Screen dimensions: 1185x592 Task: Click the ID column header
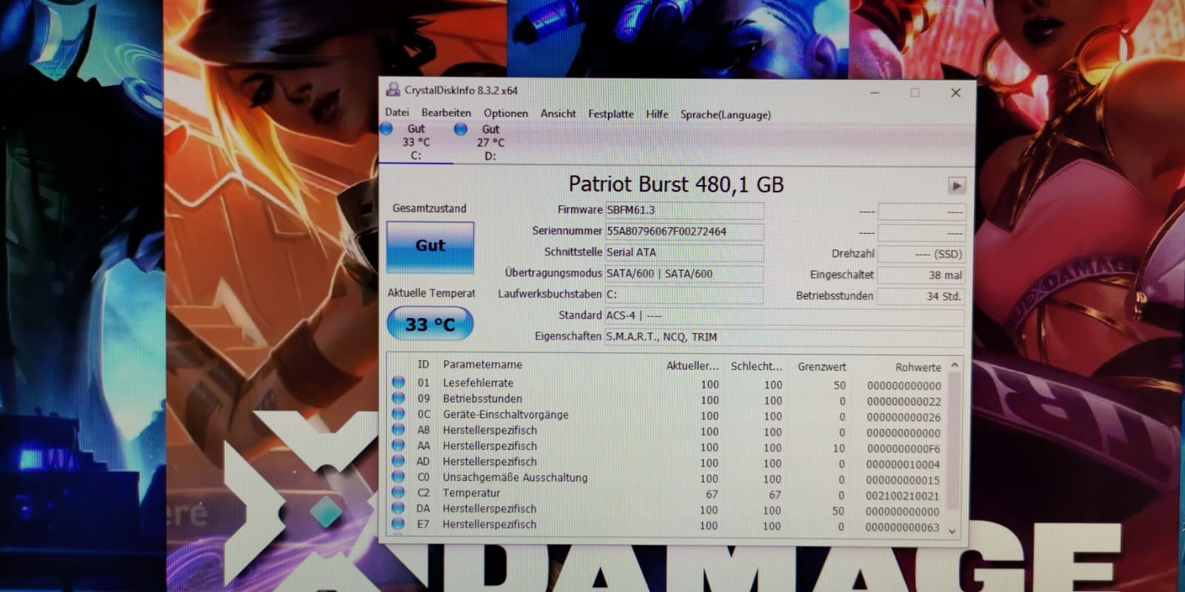click(x=424, y=364)
